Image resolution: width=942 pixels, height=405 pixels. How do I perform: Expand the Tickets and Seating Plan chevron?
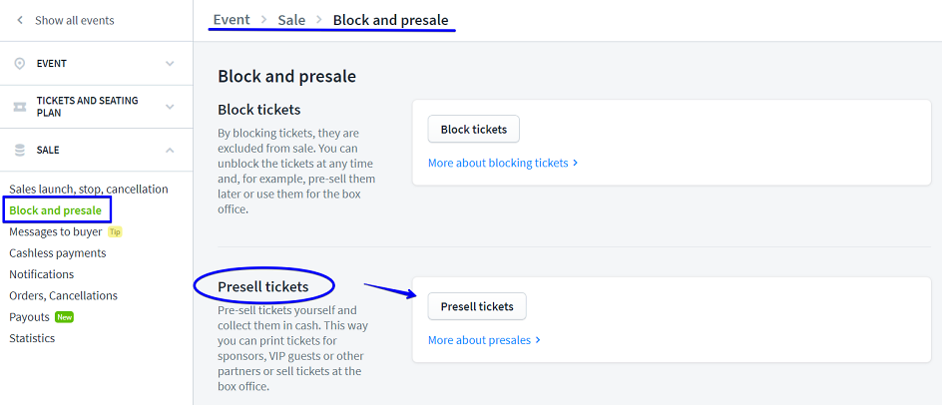coord(170,107)
